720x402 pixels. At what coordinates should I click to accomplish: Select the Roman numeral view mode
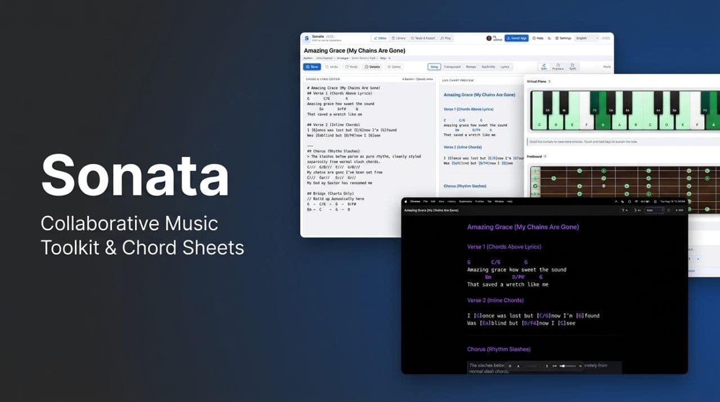click(x=471, y=66)
